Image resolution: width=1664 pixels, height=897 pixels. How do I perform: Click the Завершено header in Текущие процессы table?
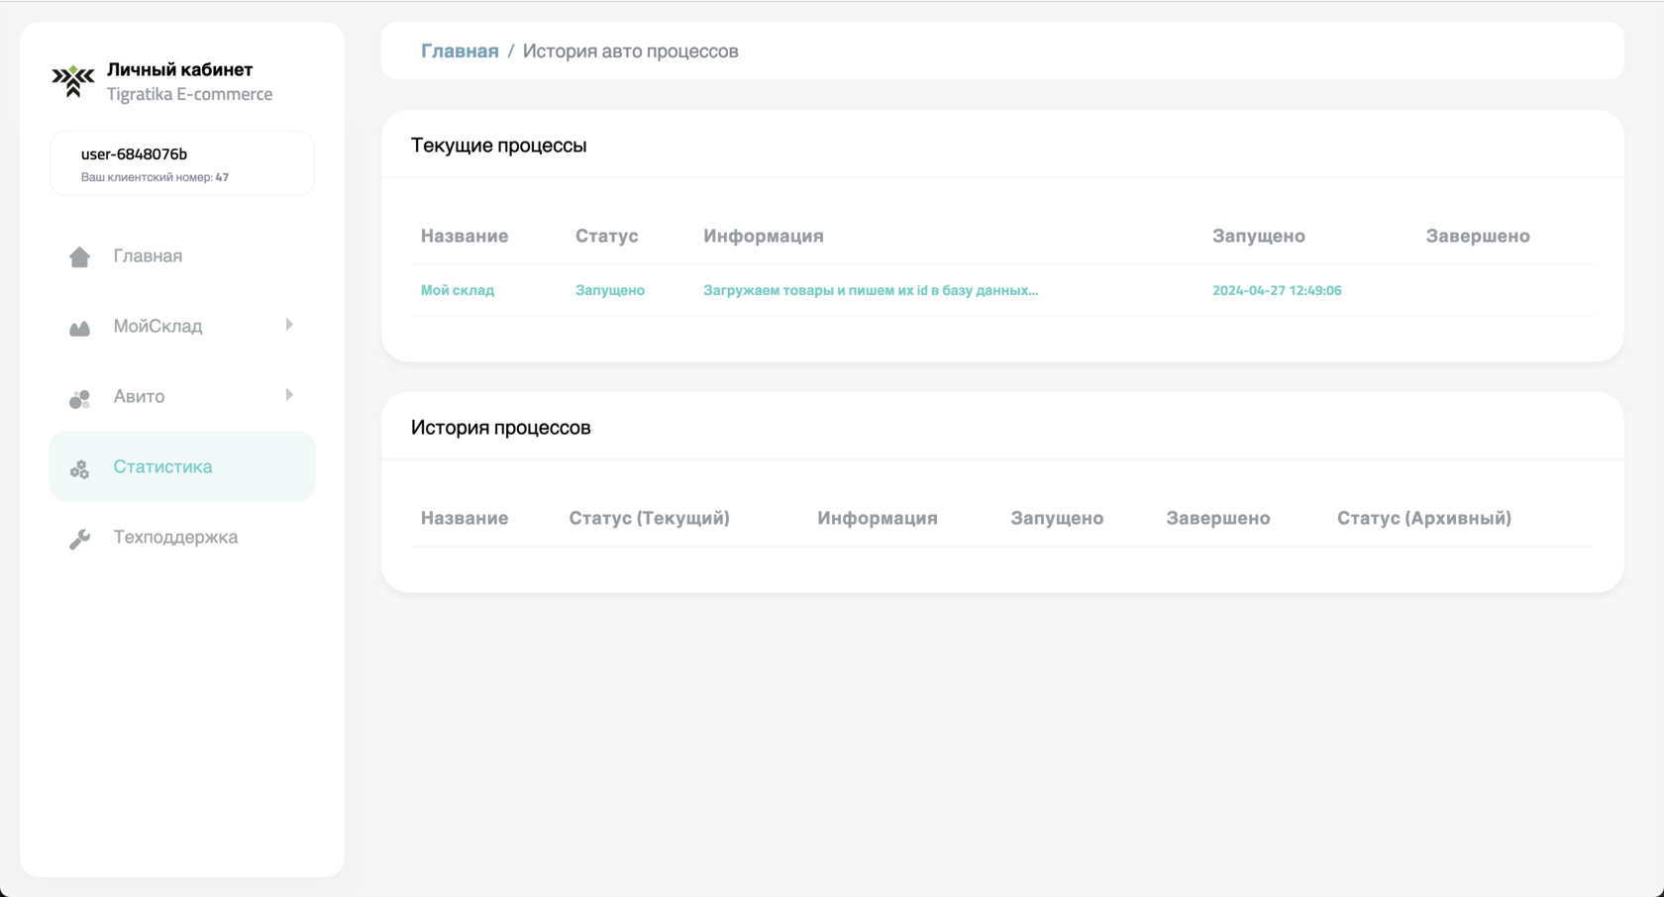pyautogui.click(x=1478, y=236)
